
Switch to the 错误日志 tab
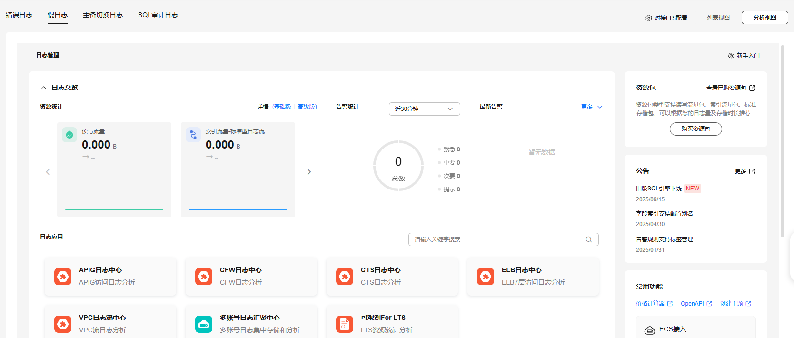coord(19,15)
